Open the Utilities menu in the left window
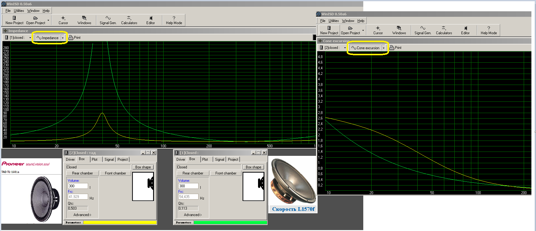Viewport: 536px width, 231px height. 19,11
